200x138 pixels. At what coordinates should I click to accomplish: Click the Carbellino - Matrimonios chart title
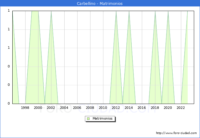(x=100, y=4)
